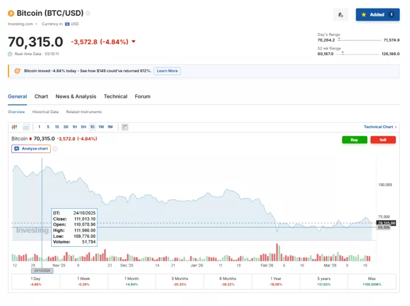Click the Learn More button

pos(167,71)
